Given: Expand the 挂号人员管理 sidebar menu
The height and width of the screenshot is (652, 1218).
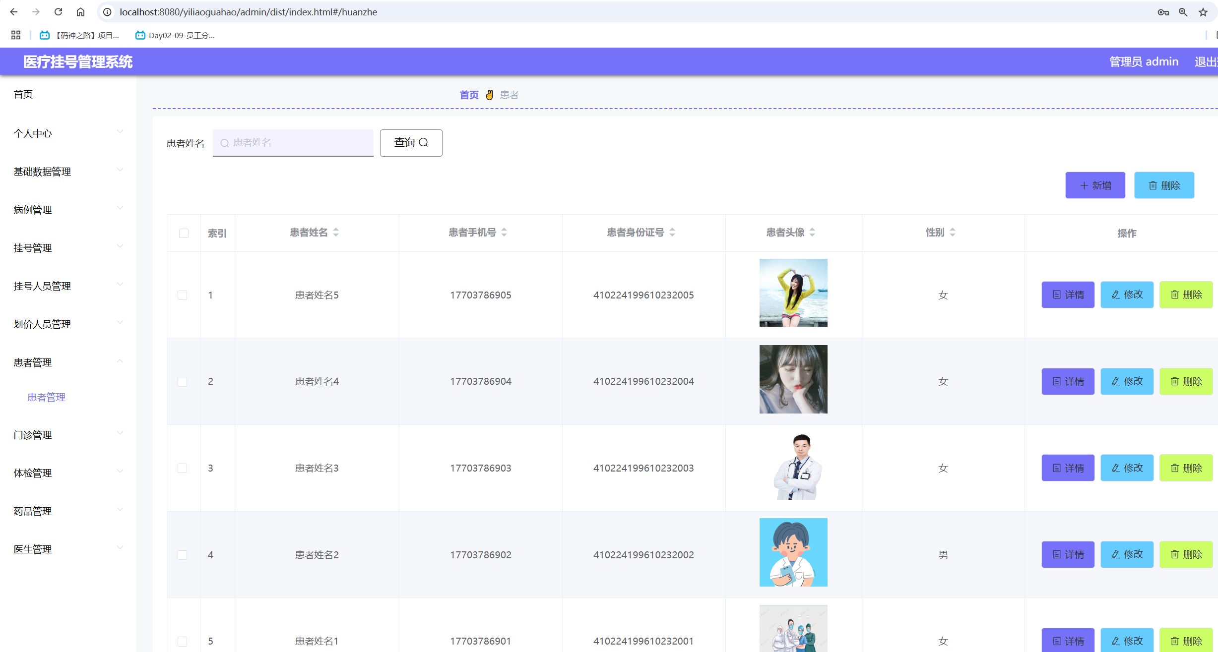Looking at the screenshot, I should click(68, 286).
